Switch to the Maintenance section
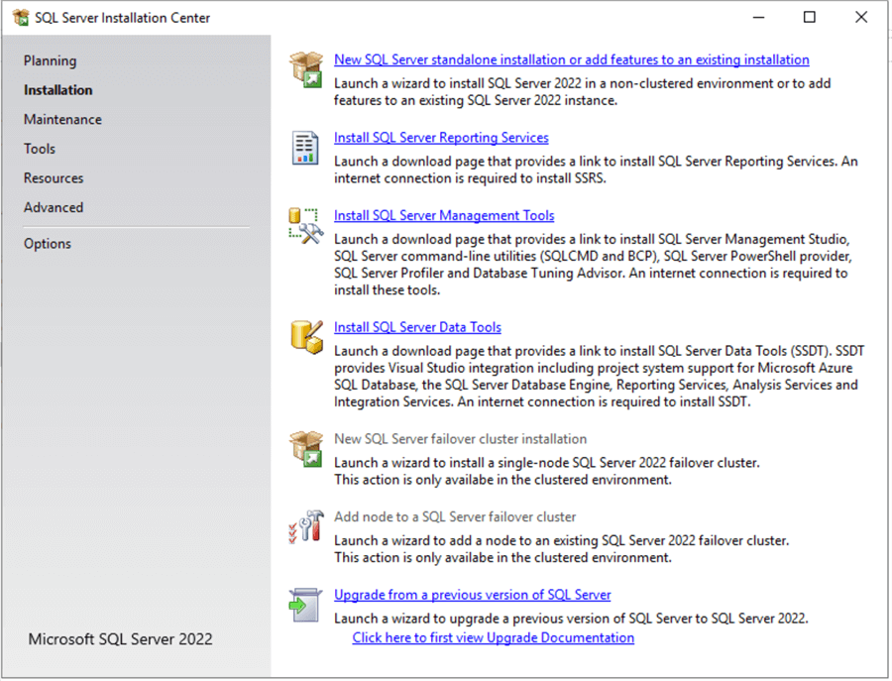Viewport: 892px width, 681px height. pos(62,119)
